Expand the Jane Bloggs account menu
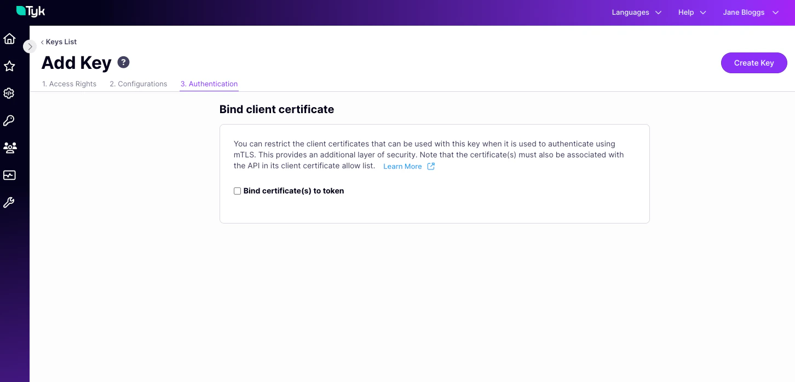 click(751, 12)
